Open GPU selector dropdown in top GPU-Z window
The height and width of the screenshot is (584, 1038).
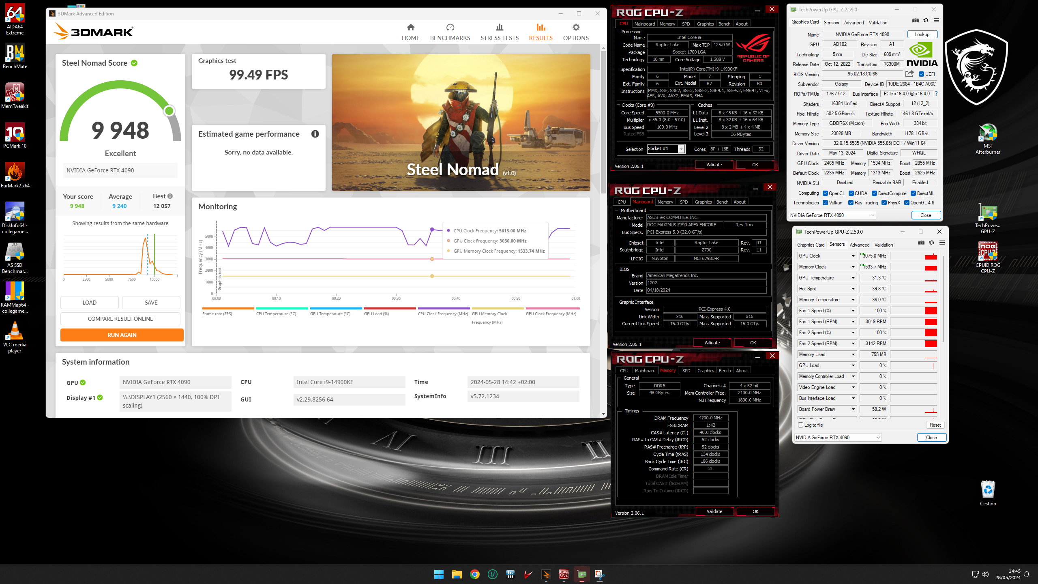pyautogui.click(x=832, y=215)
